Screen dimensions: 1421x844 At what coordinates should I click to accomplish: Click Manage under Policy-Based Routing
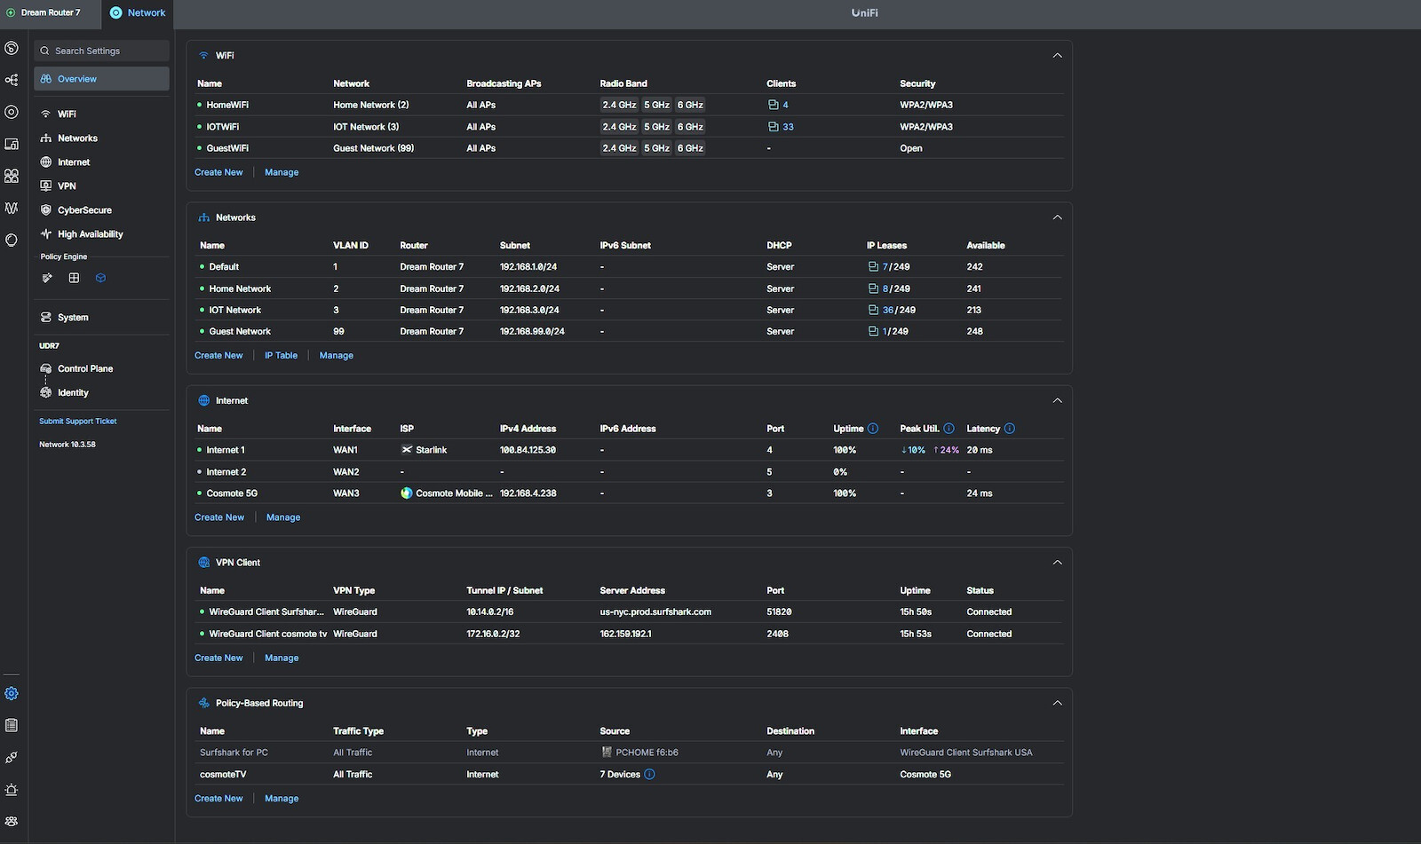point(282,799)
